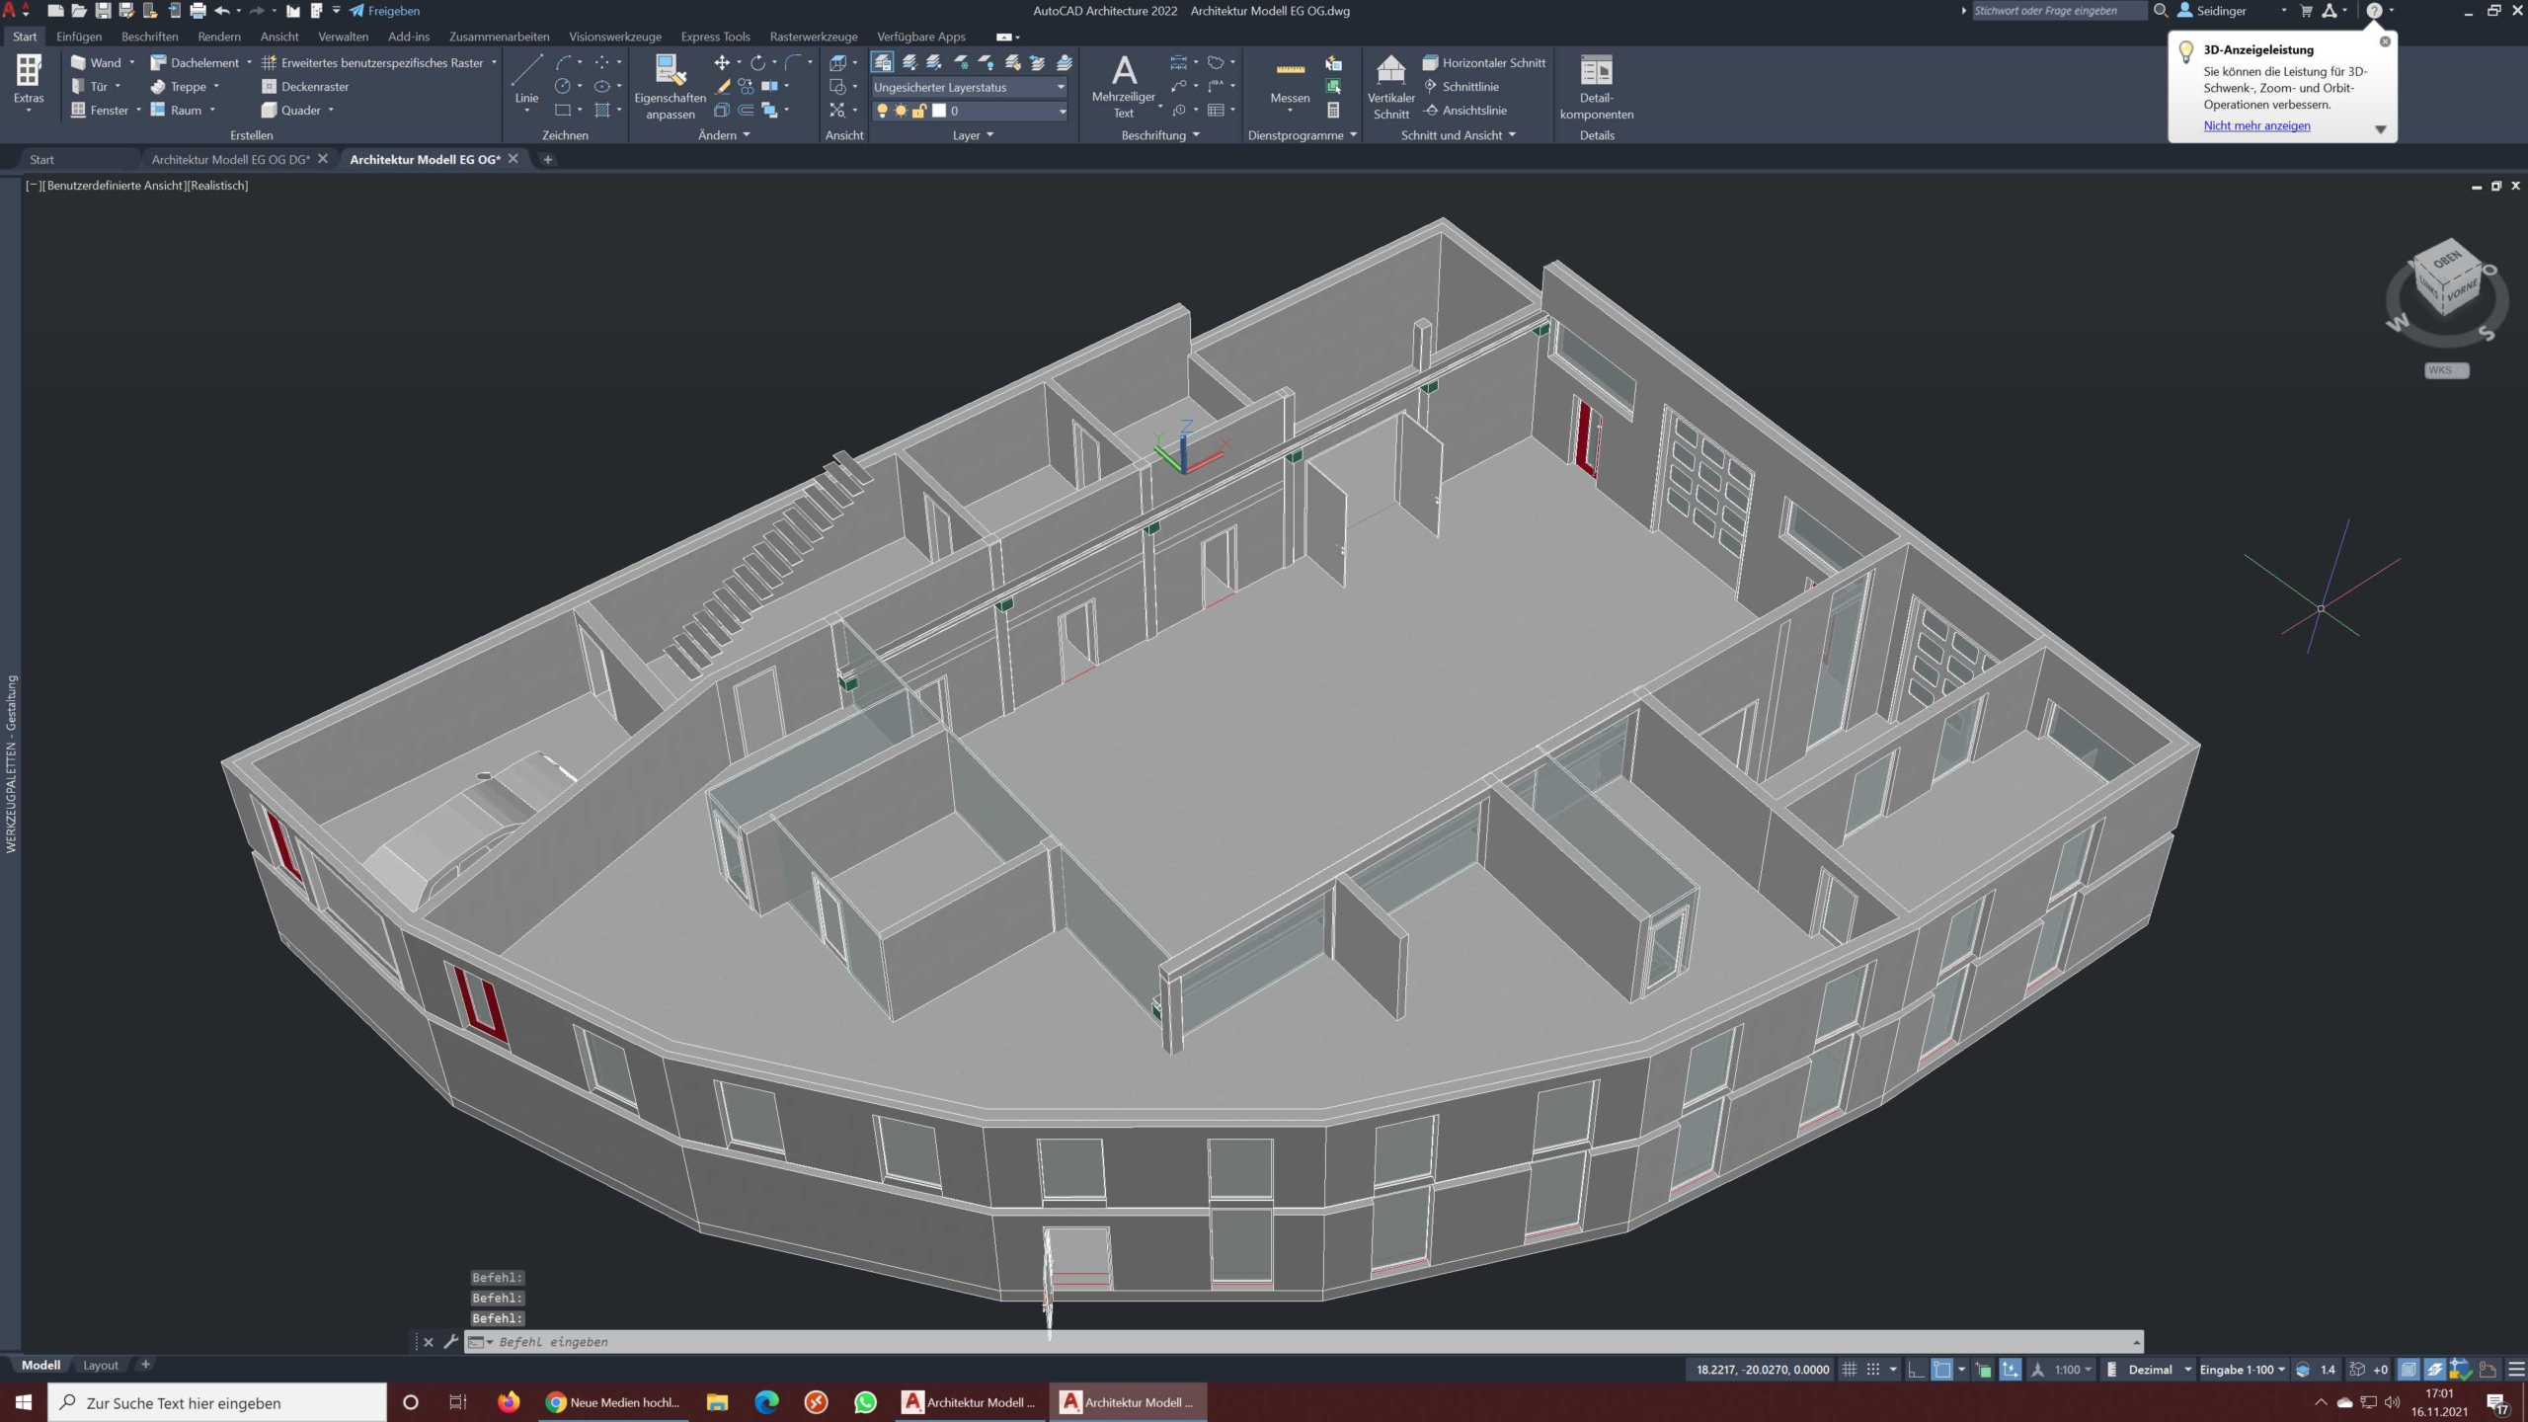This screenshot has width=2528, height=1422.
Task: Click the white layer color swatch
Action: pos(939,111)
